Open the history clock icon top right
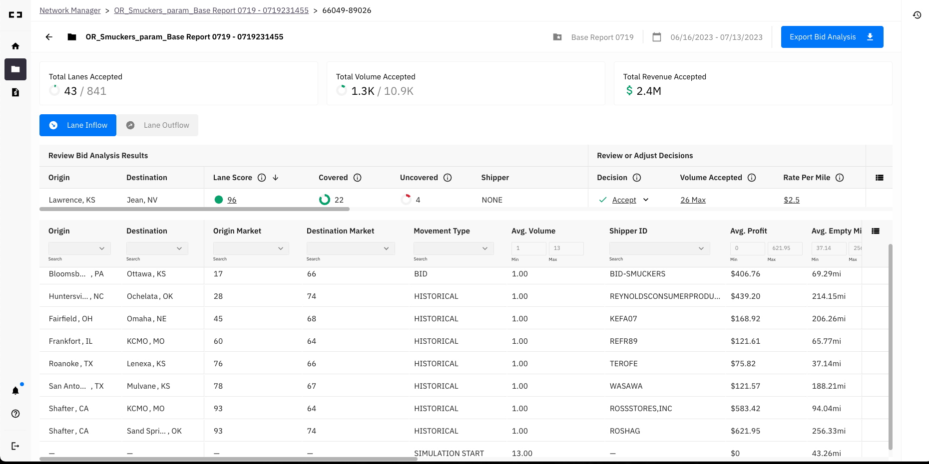Viewport: 929px width, 464px height. tap(917, 15)
